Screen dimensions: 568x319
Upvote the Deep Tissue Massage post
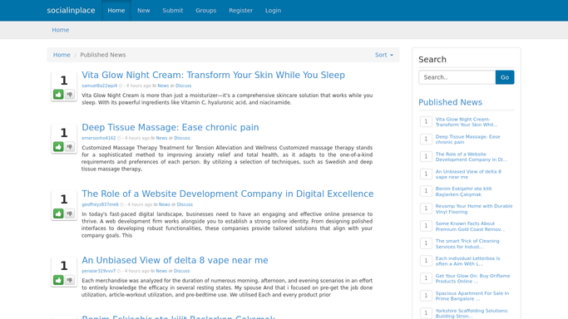point(58,147)
